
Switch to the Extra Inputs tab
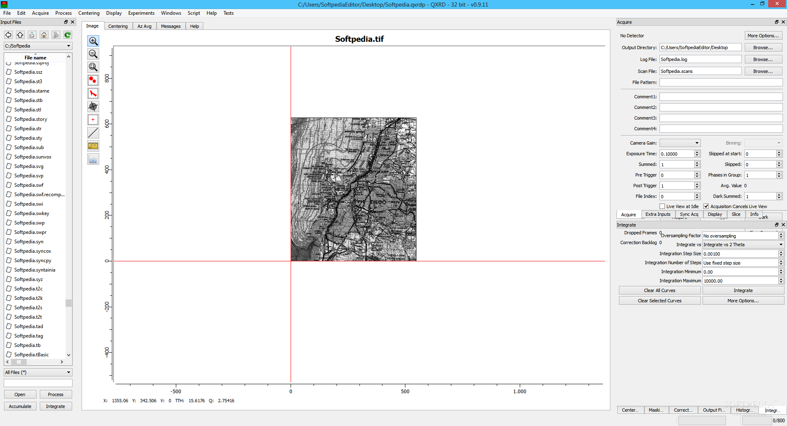[658, 214]
